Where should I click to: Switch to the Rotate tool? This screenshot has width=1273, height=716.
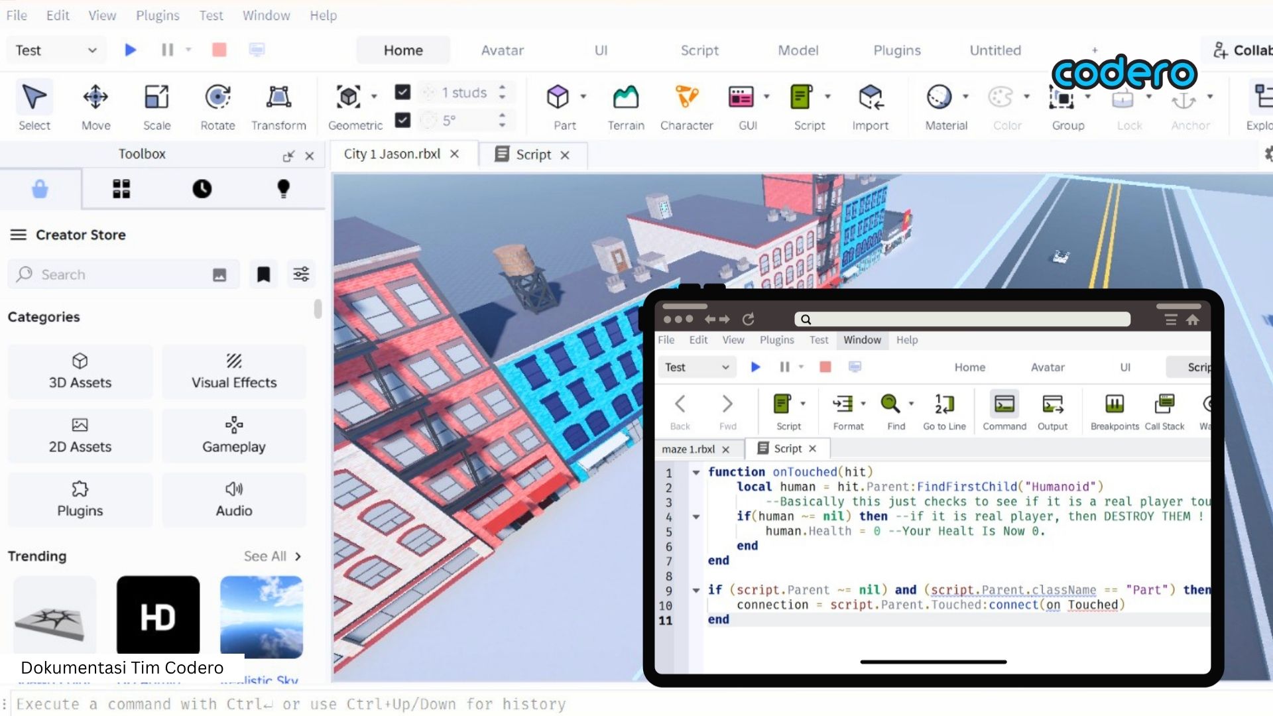pos(217,106)
